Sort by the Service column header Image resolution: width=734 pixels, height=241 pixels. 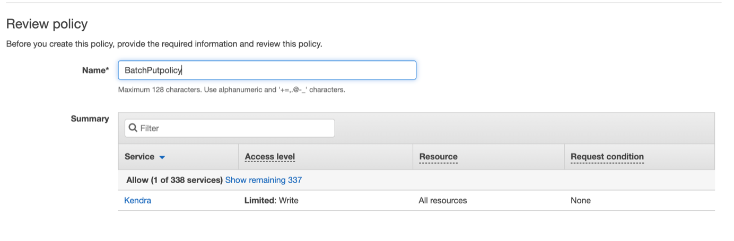coord(139,157)
